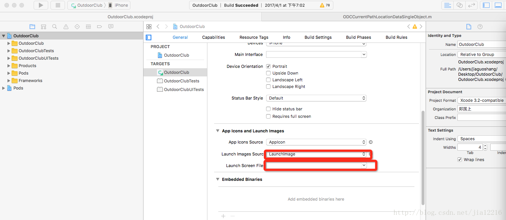Open the Location Relative to Group dropdown
Image resolution: width=506 pixels, height=220 pixels.
coord(482,54)
